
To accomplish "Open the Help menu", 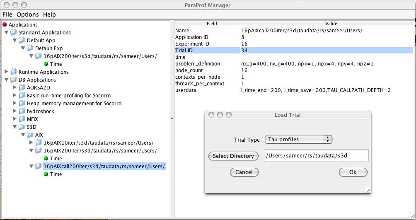I will [x=49, y=15].
